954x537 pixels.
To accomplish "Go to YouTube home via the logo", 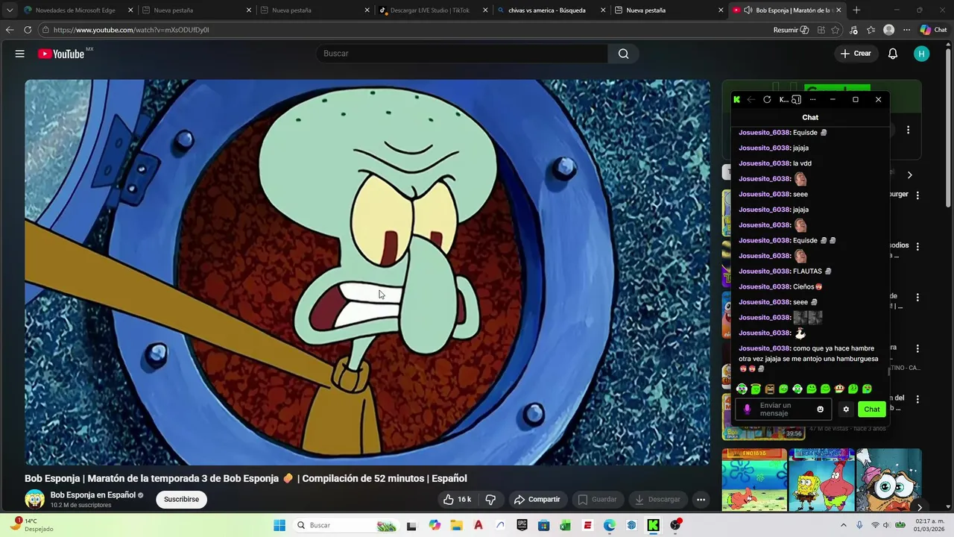I will (x=61, y=54).
